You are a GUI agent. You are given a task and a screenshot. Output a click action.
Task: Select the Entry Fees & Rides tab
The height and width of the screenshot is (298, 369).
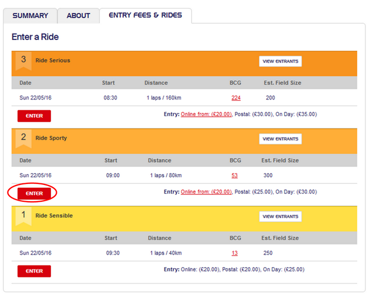tap(145, 15)
